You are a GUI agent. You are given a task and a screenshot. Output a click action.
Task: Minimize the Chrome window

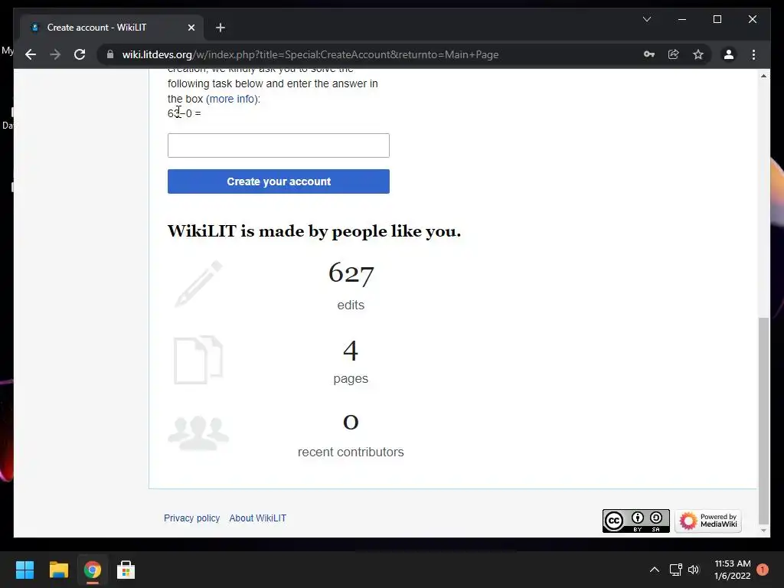[x=682, y=19]
